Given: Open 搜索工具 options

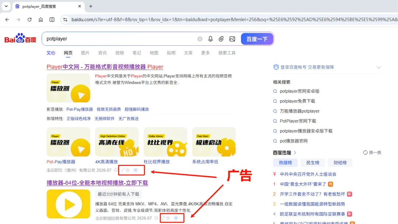Looking at the screenshot, I should (227, 53).
